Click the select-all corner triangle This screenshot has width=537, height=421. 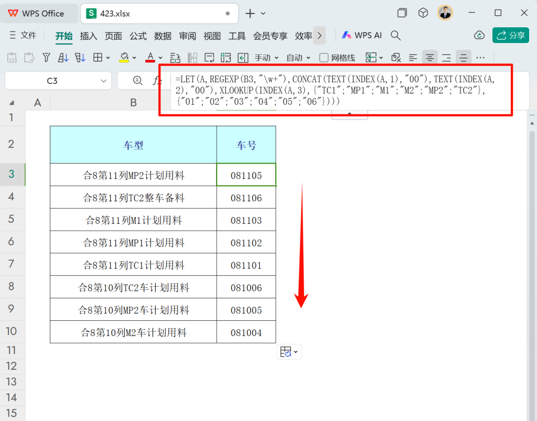coord(12,103)
